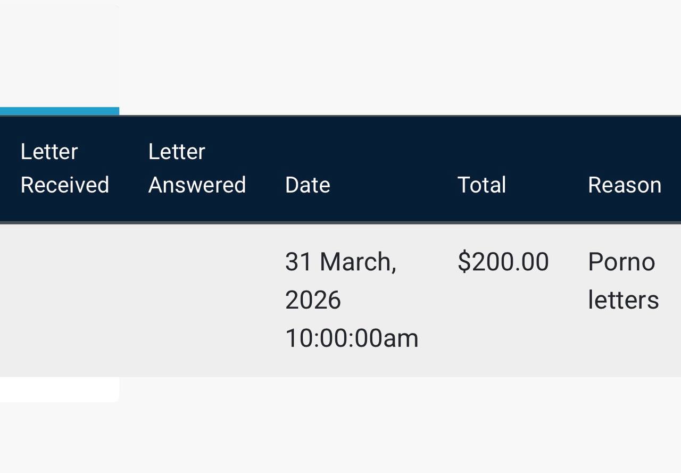Sort by the "Letter Answered" column header

click(x=197, y=168)
